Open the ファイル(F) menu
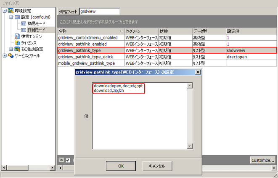Viewport: 278px width, 178px height. click(x=12, y=3)
